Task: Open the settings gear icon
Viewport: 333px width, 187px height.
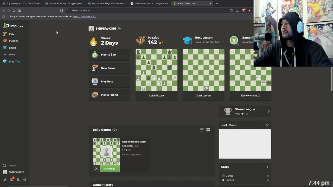Action: 24,180
